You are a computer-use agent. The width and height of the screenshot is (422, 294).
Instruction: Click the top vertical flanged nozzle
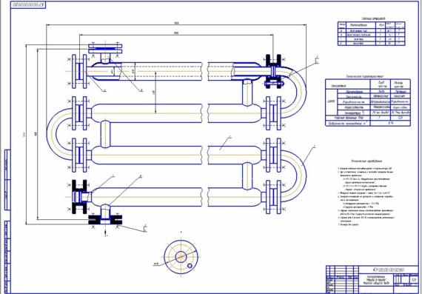[105, 53]
